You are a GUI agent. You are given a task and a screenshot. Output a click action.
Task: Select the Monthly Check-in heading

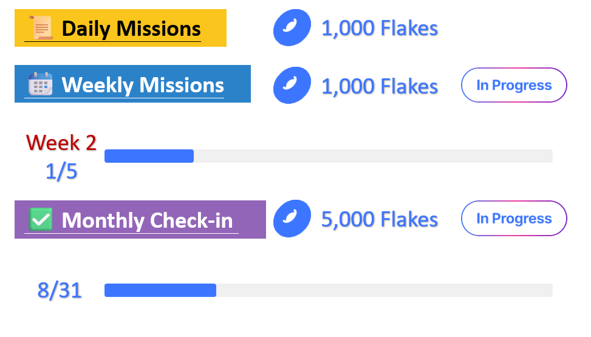147,220
